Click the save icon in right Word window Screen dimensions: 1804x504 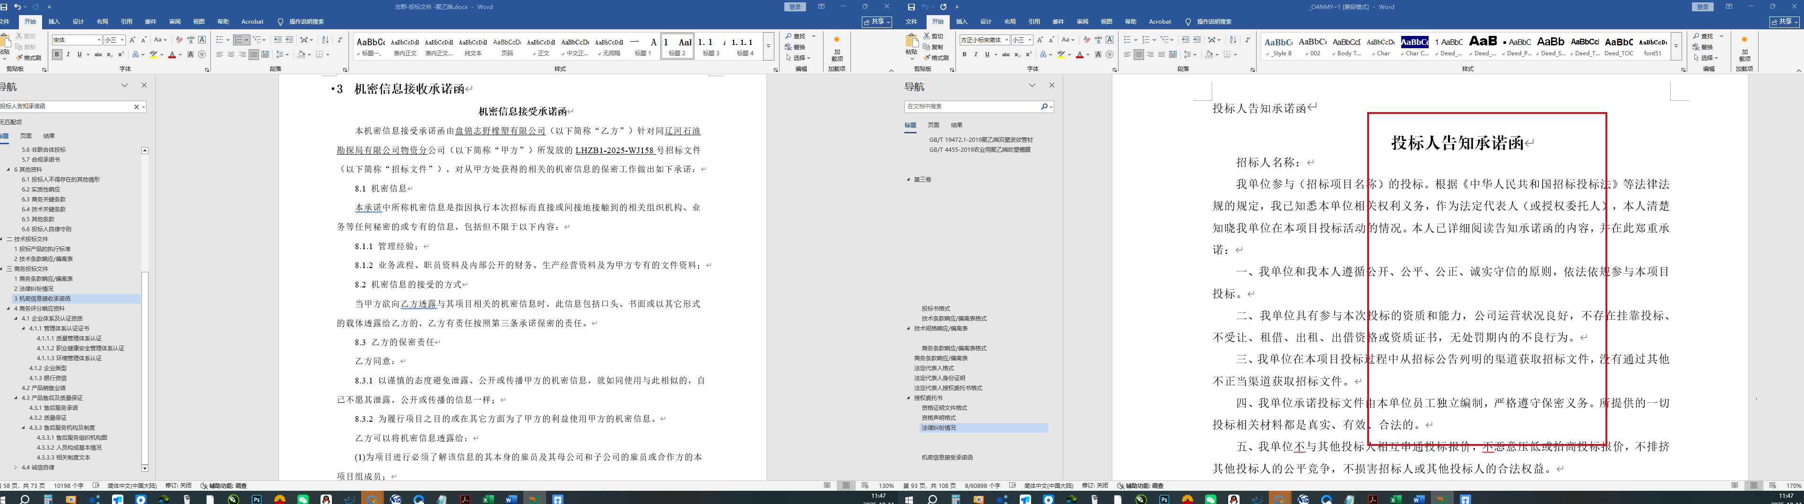point(911,7)
